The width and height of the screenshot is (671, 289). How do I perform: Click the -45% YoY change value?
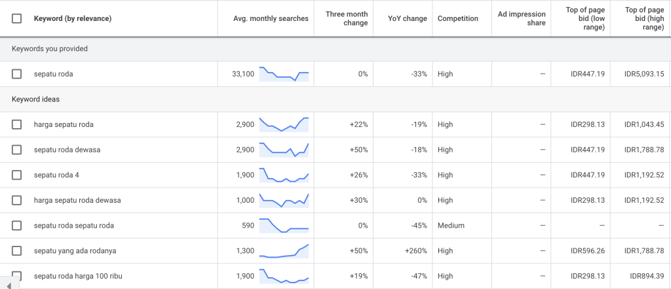click(418, 226)
